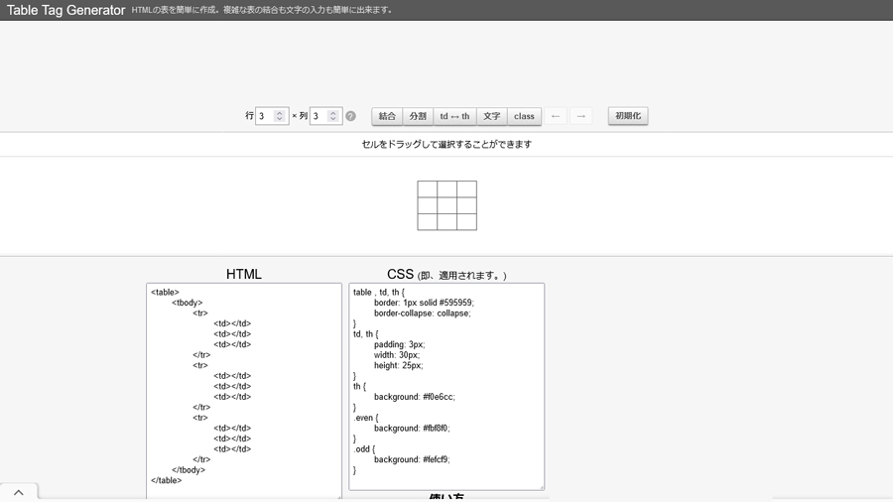Click the redo right arrow

581,116
